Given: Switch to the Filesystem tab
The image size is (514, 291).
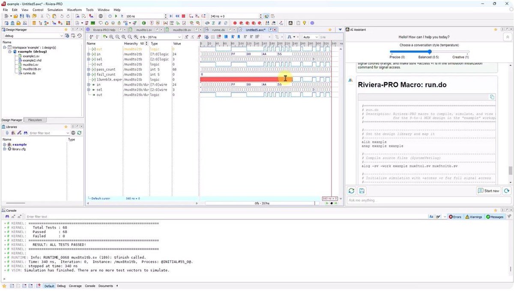Looking at the screenshot, I should pos(35,120).
